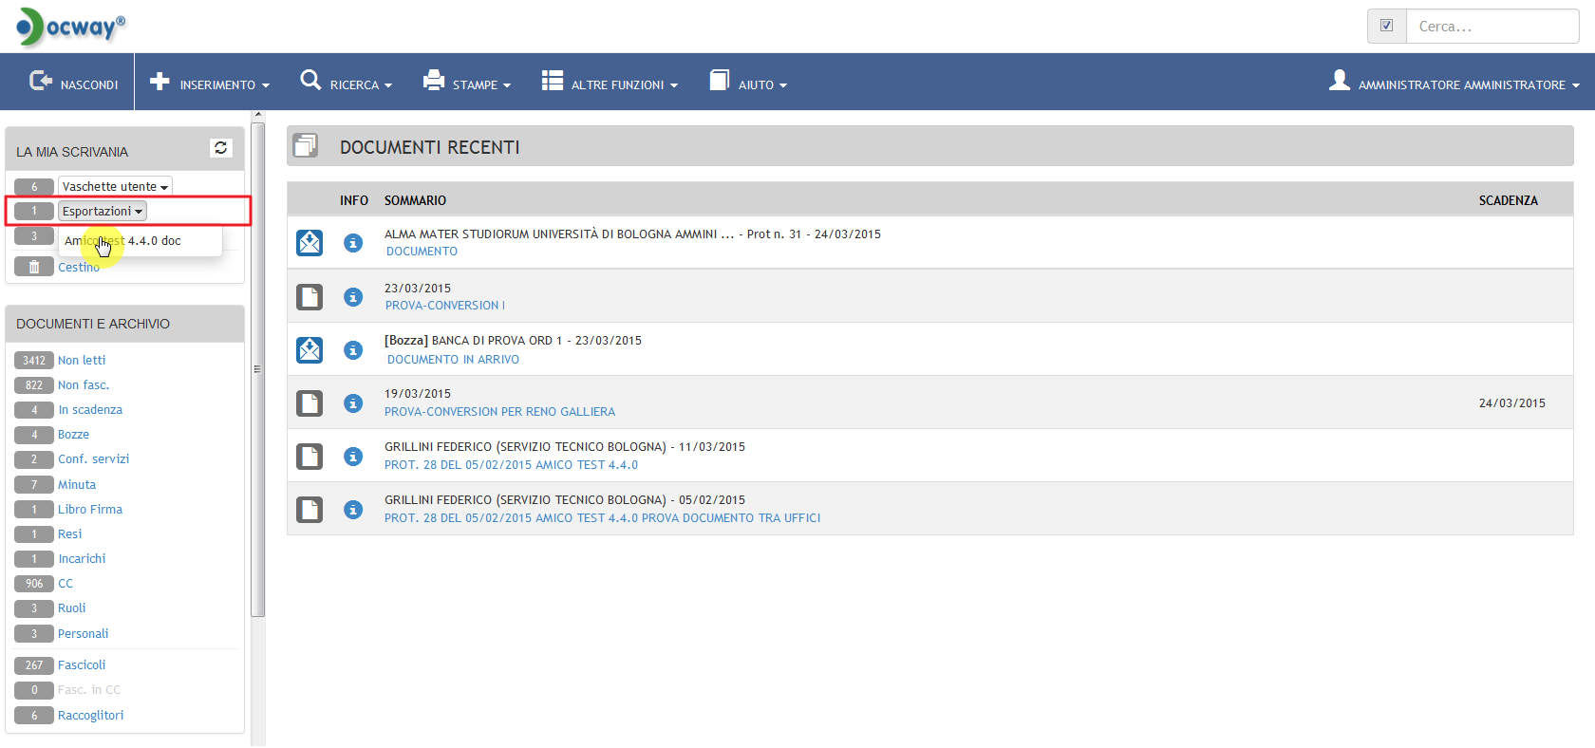Open the Fascicoli link
Screen dimensions: 1595x748
pos(82,665)
